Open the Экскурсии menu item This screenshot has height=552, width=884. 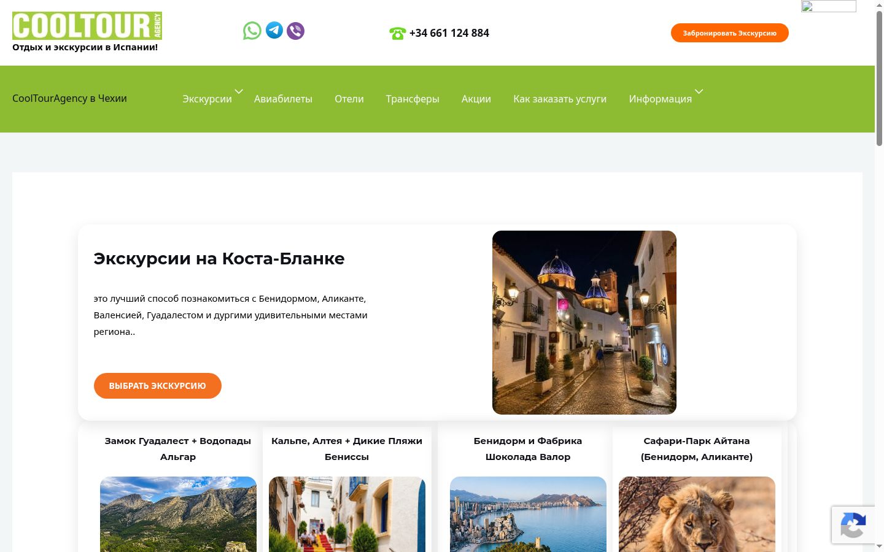pyautogui.click(x=207, y=99)
